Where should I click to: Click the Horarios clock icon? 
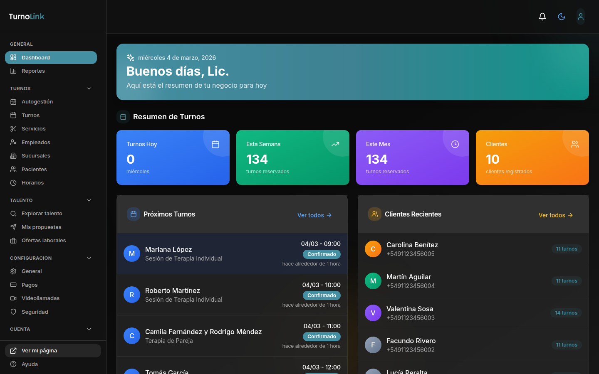tap(13, 182)
